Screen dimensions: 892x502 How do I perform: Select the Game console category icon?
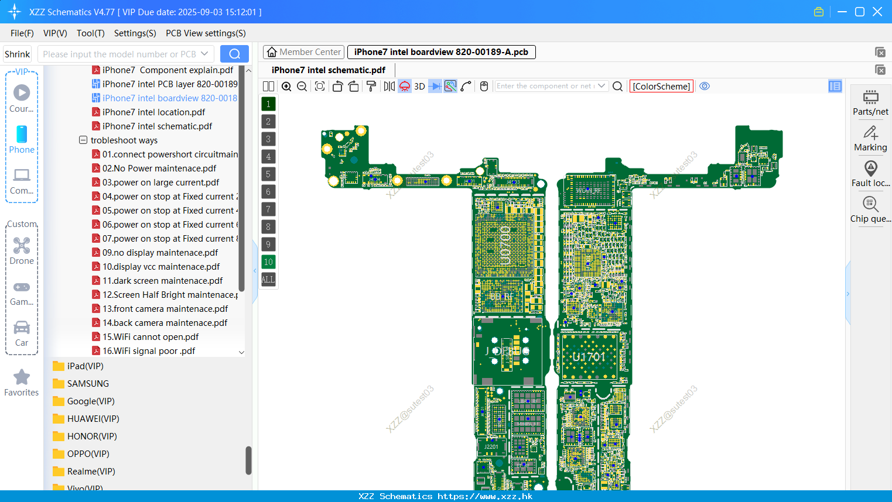22,293
